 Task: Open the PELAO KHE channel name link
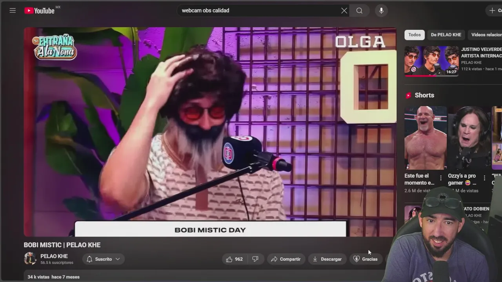(x=54, y=256)
